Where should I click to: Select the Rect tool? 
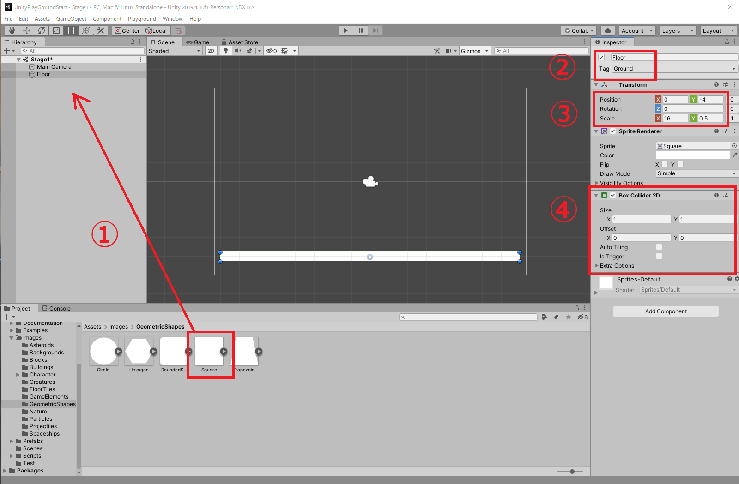(71, 30)
